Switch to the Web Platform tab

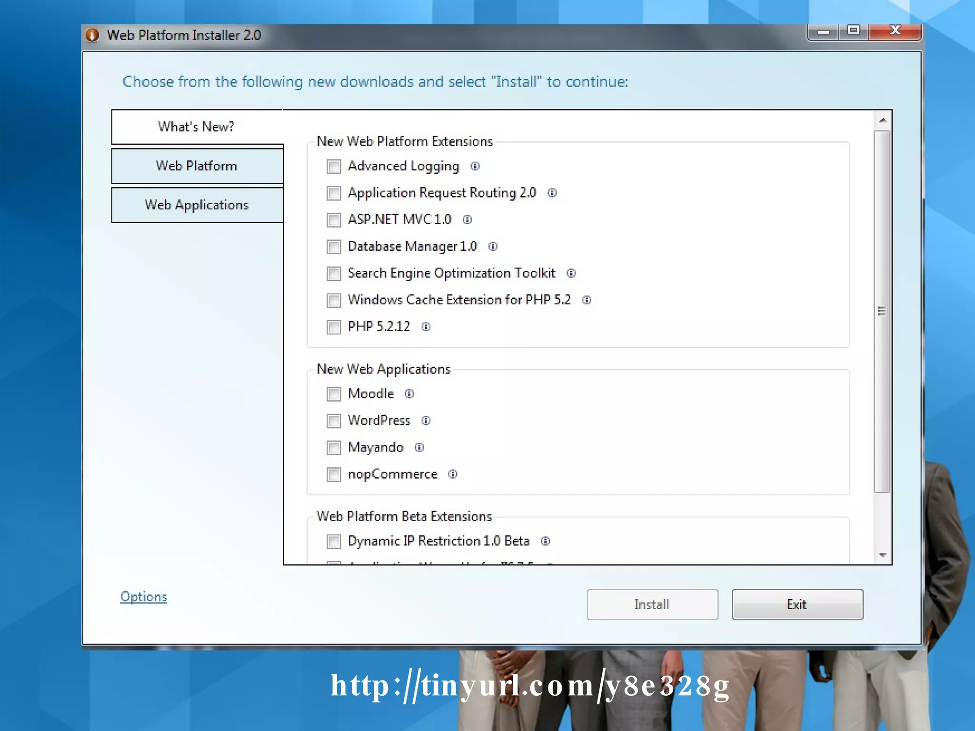coord(197,166)
